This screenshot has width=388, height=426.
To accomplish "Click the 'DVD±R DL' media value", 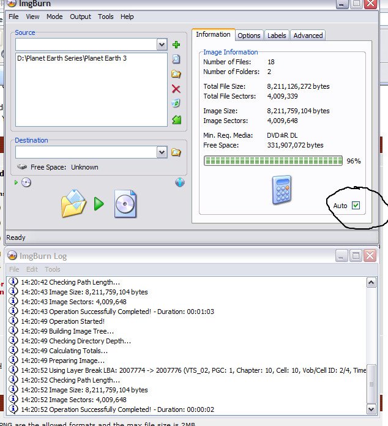I will pyautogui.click(x=282, y=135).
